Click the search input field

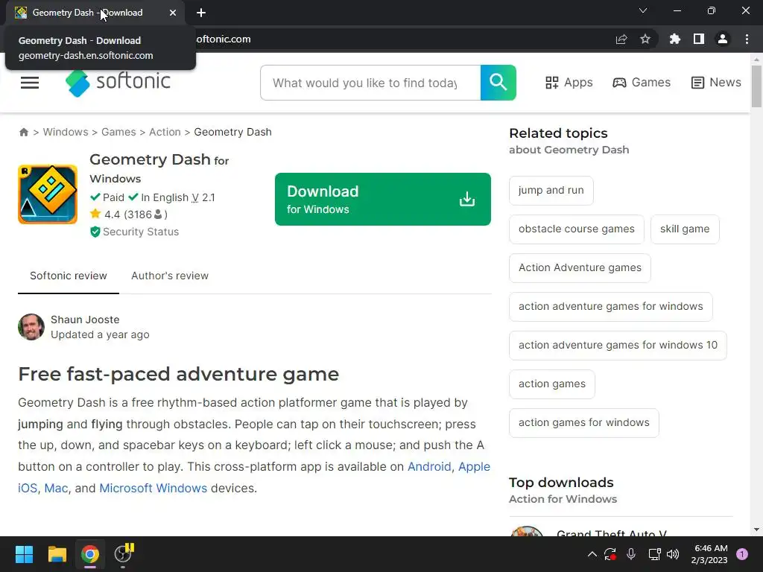370,83
